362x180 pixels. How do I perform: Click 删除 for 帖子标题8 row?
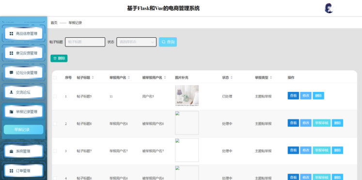pyautogui.click(x=338, y=123)
